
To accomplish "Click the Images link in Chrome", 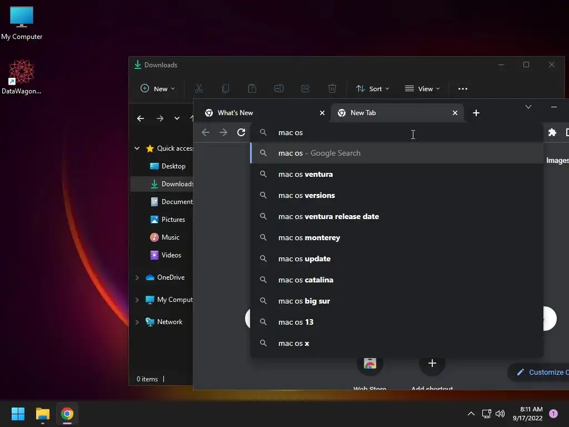I will click(557, 161).
